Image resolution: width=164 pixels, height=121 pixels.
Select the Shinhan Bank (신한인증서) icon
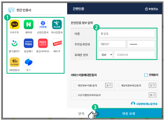[x=43, y=24]
